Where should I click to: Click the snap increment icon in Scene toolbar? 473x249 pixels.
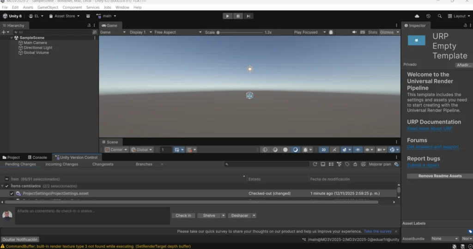pos(189,150)
